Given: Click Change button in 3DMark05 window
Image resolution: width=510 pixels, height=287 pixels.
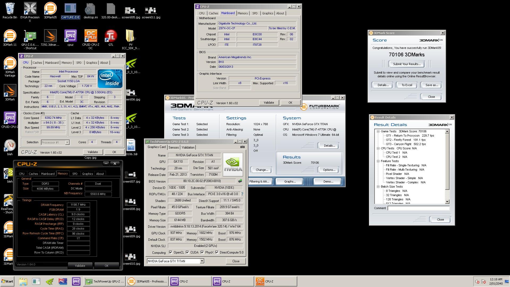Looking at the screenshot, I should pos(262,170).
